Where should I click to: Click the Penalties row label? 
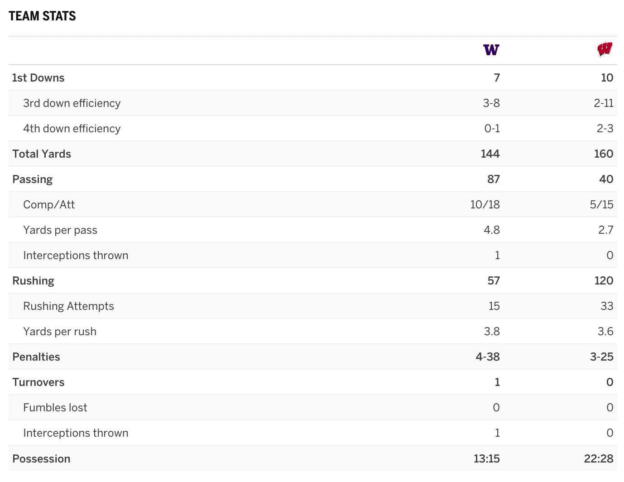(x=36, y=357)
